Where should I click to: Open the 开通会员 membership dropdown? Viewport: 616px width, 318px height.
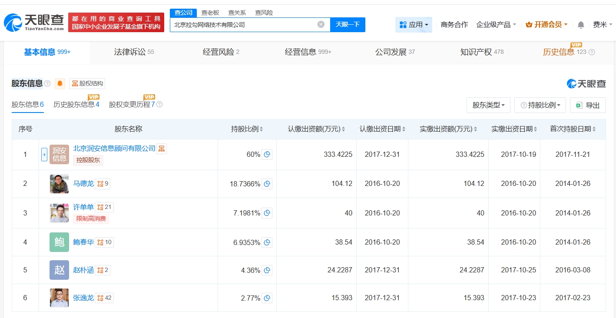click(546, 25)
